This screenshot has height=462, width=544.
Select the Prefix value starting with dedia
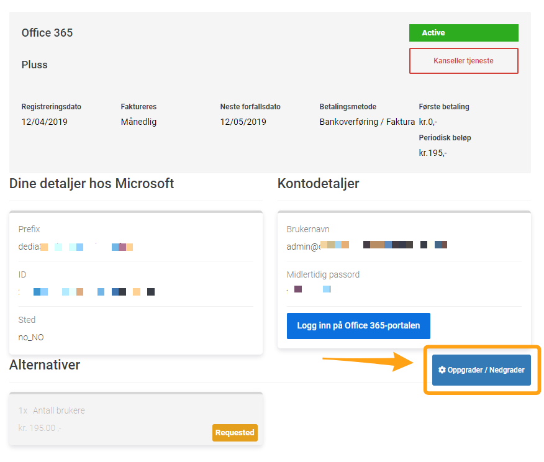coord(76,247)
